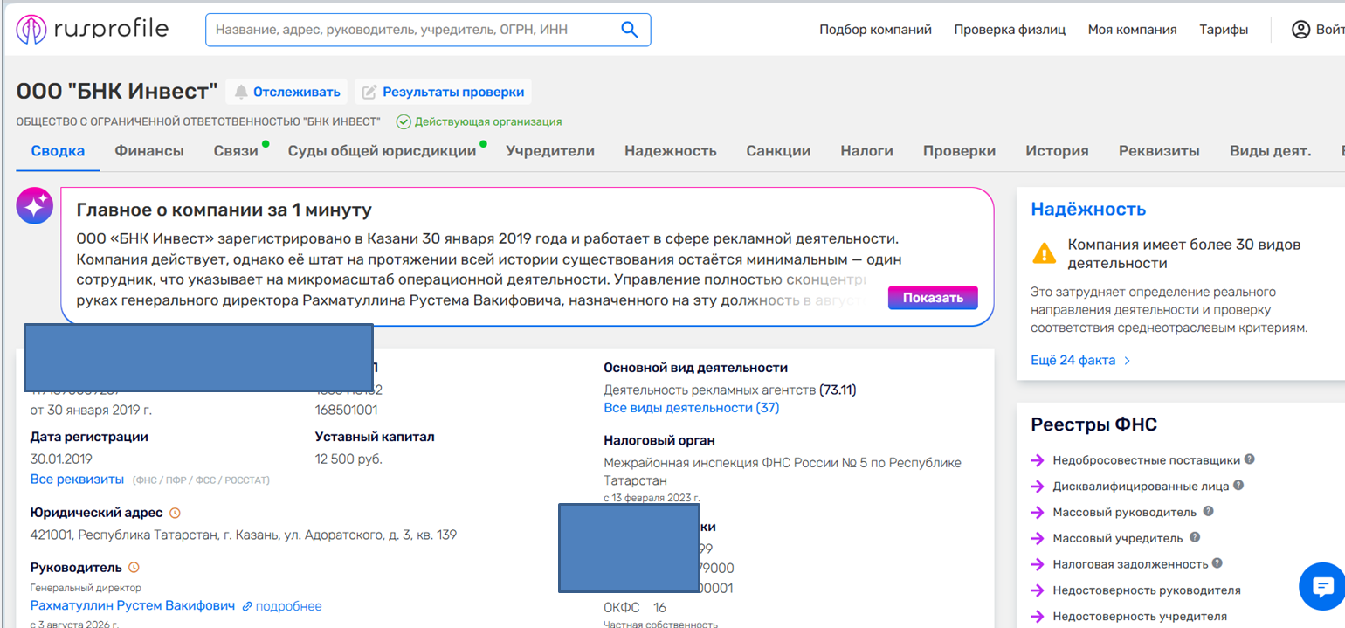The width and height of the screenshot is (1345, 628).
Task: Click the chain icon before подробнее
Action: tap(247, 606)
